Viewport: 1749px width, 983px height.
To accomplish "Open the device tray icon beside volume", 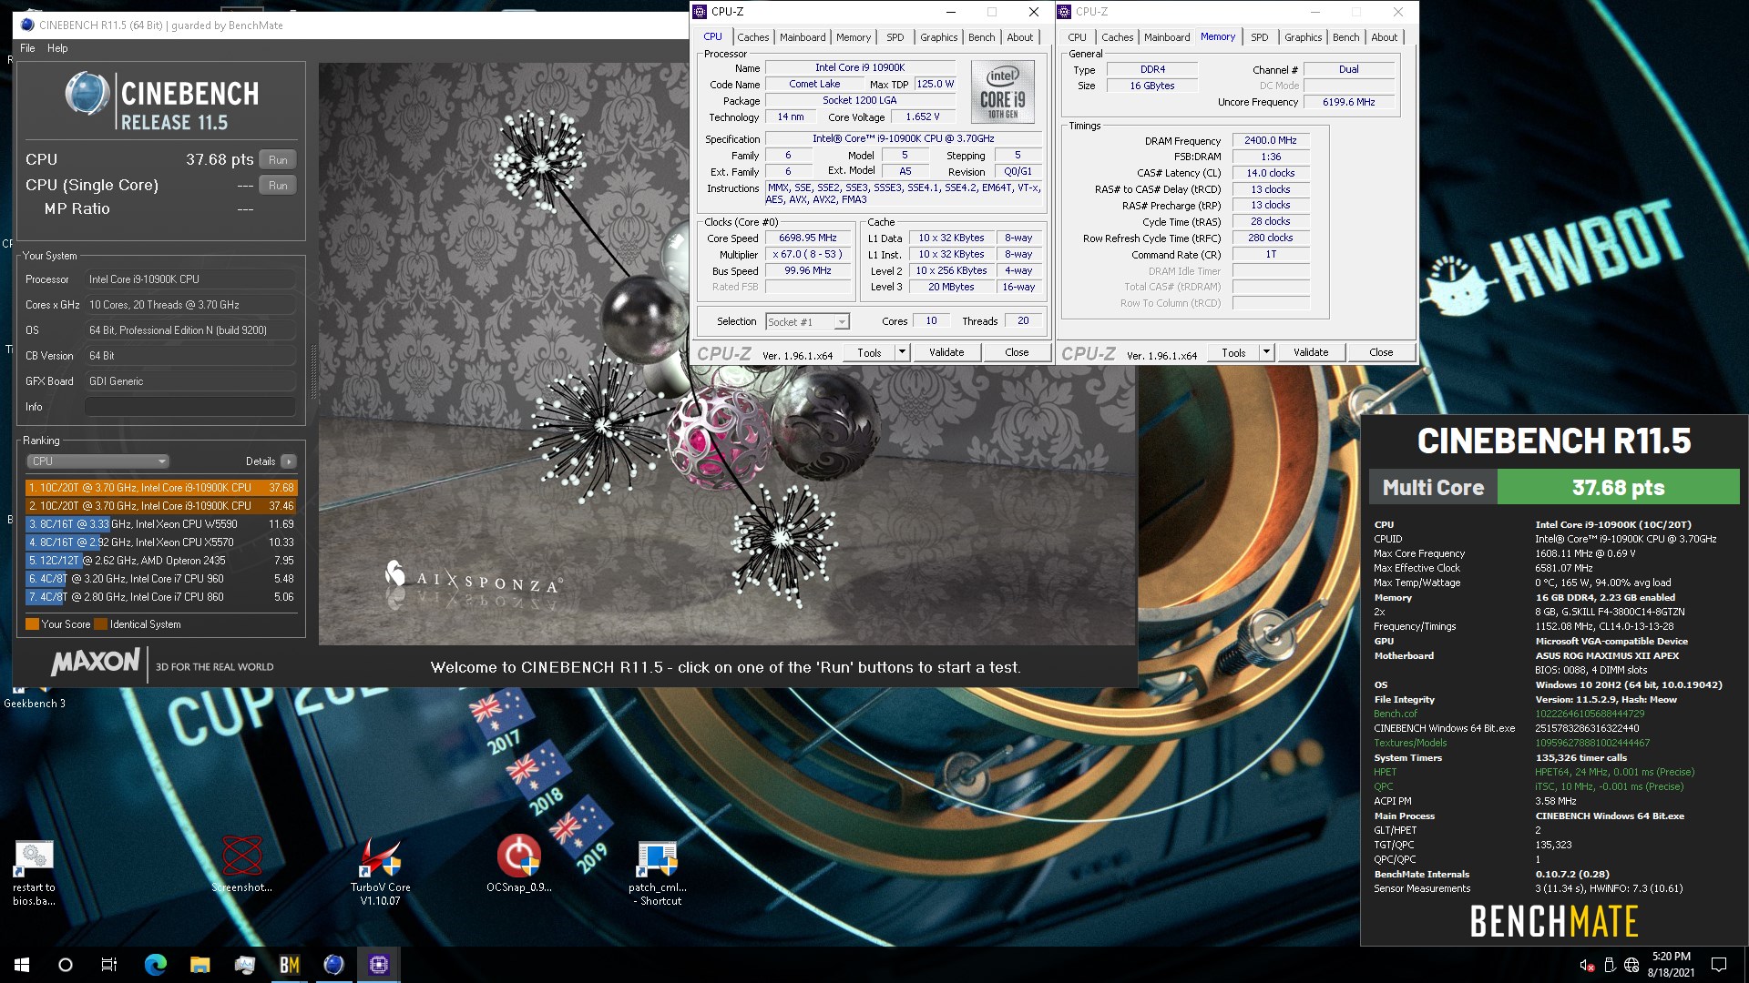I will pyautogui.click(x=1609, y=965).
